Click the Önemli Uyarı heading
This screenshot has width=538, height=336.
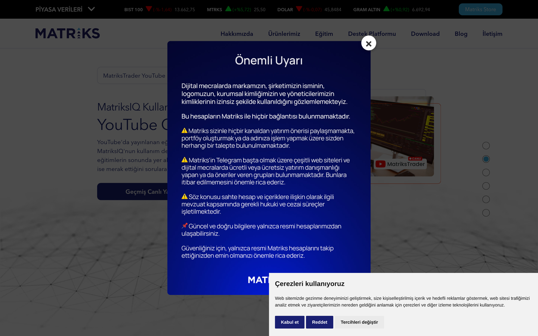(269, 60)
